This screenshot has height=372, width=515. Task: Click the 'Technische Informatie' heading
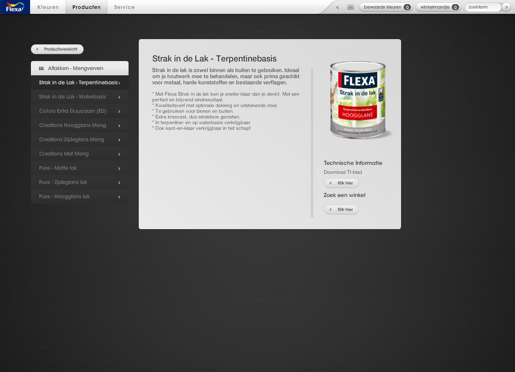pyautogui.click(x=353, y=163)
